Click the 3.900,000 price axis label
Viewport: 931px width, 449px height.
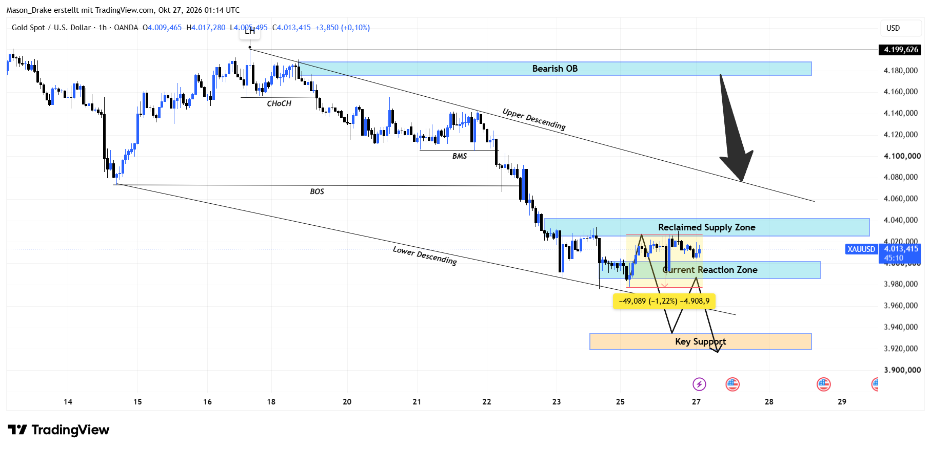click(x=902, y=370)
